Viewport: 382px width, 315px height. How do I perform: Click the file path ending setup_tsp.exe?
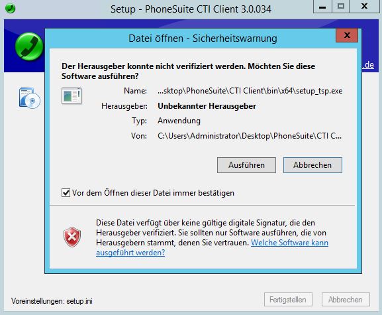coord(250,91)
